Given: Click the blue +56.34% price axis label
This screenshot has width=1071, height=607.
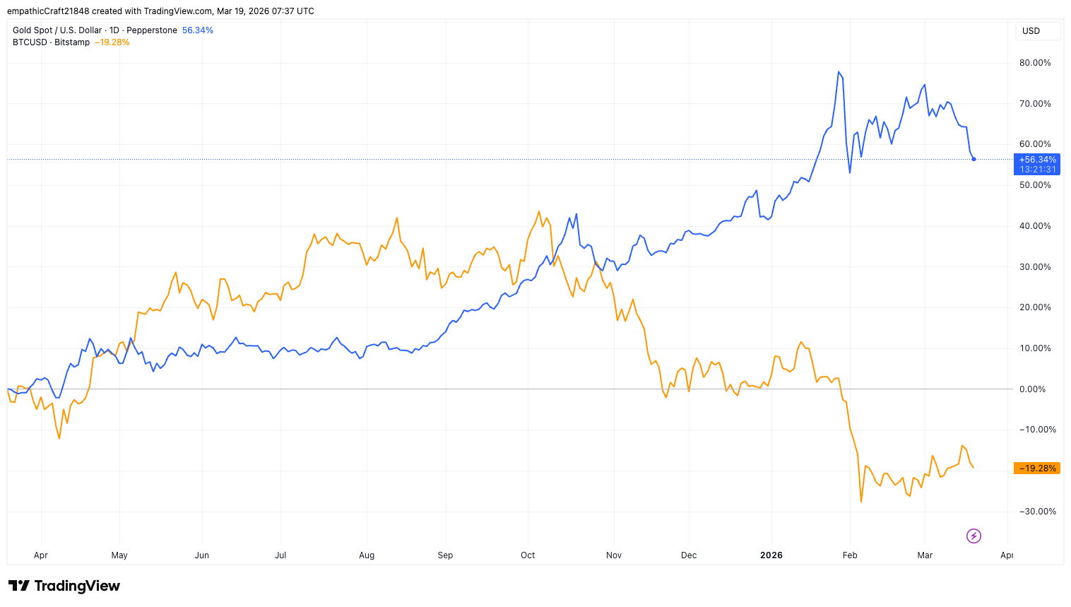Looking at the screenshot, I should tap(1037, 160).
